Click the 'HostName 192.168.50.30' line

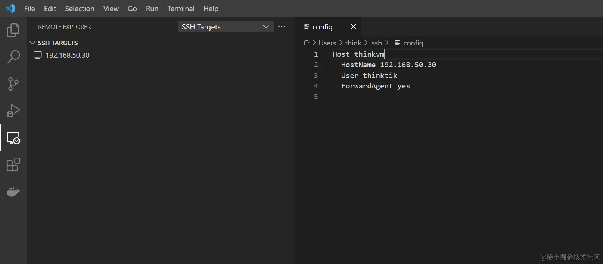coord(388,65)
